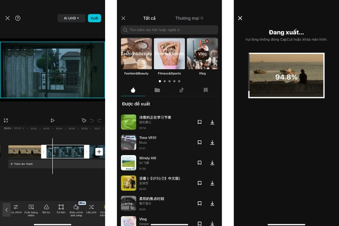This screenshot has width=339, height=226.
Task: Select the saved bookmark tab
Action: (x=206, y=90)
